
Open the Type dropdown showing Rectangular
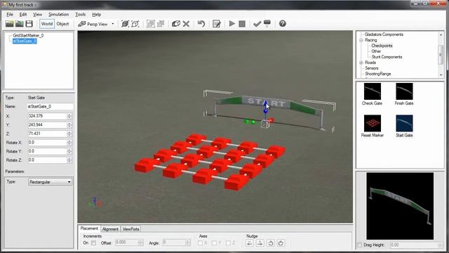point(50,182)
